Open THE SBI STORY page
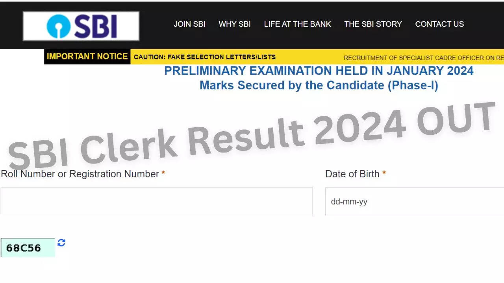504x283 pixels. pos(373,24)
